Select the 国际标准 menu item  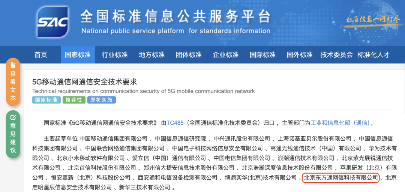point(262,55)
